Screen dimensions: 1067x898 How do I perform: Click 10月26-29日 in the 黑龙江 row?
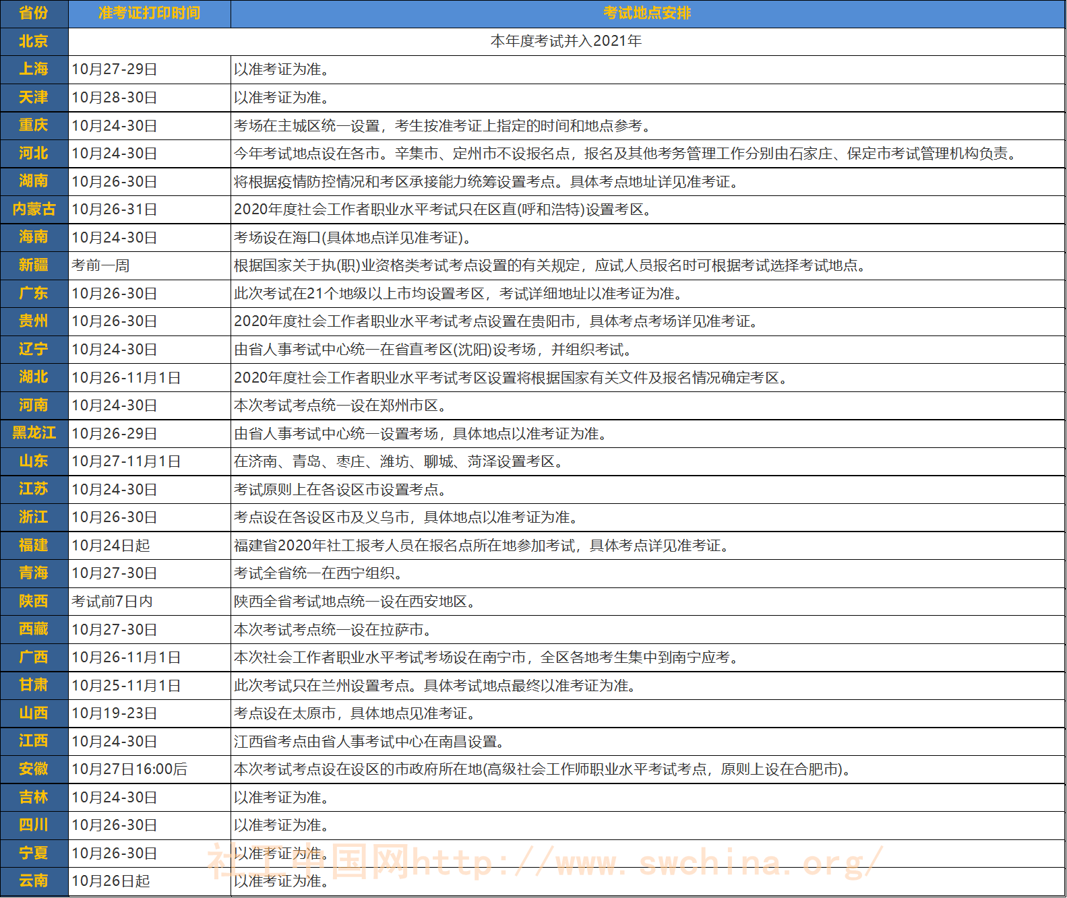[115, 433]
